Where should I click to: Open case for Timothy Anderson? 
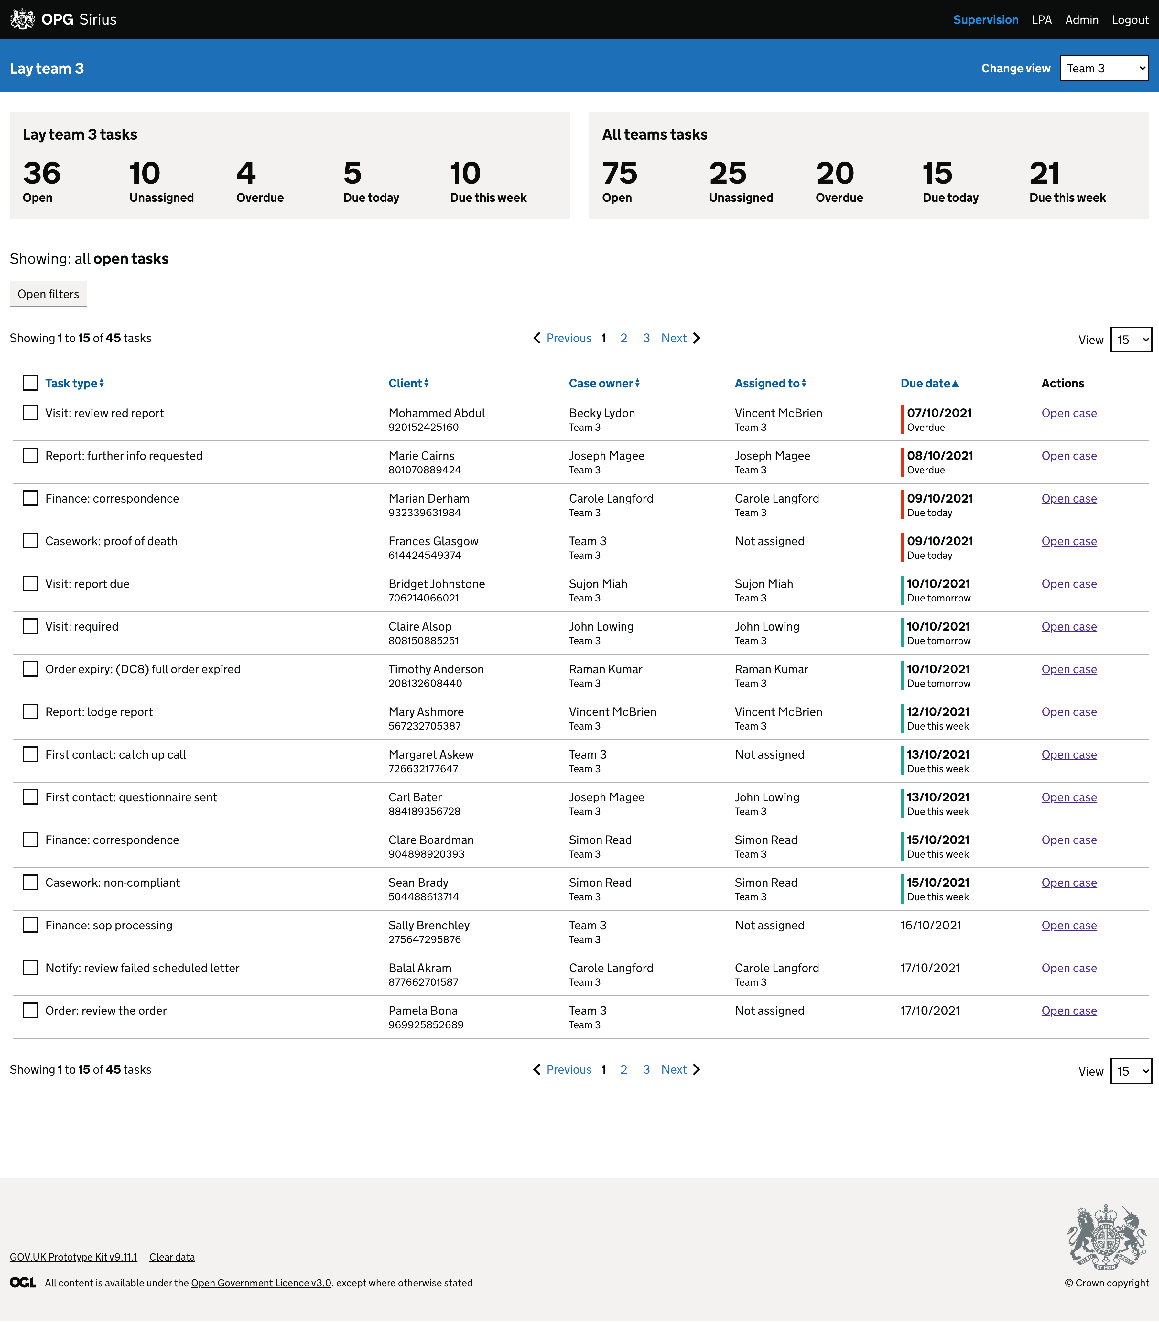coord(1069,669)
